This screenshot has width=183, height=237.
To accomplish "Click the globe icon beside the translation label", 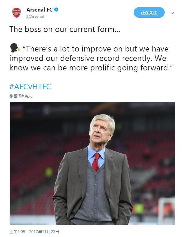I will [x=11, y=96].
